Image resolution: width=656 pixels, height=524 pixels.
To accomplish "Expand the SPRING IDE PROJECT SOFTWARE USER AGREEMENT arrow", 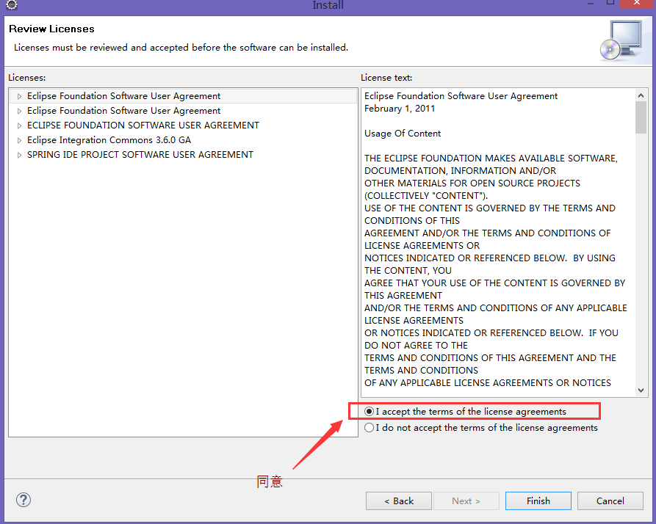I will tap(19, 155).
